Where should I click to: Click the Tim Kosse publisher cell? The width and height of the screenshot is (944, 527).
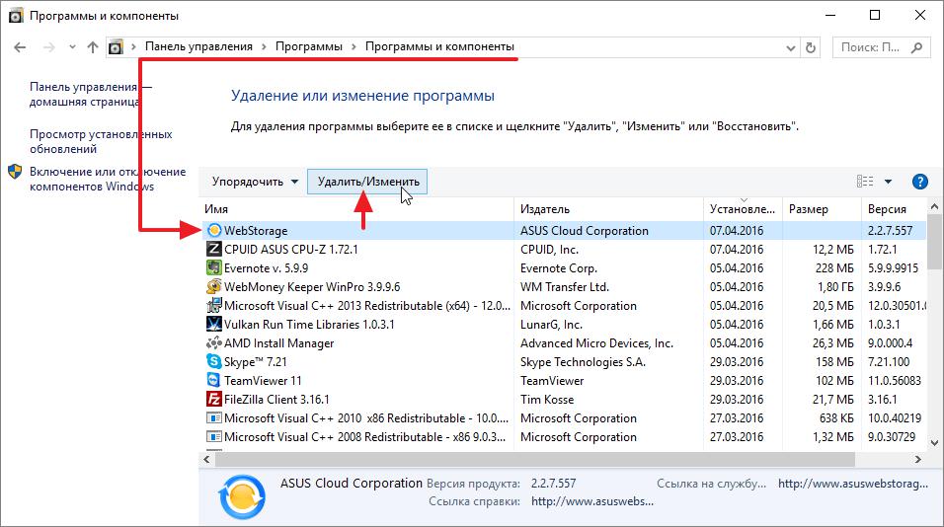[547, 399]
